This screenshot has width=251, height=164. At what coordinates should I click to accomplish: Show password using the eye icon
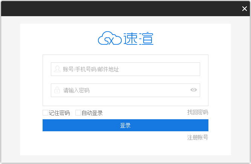coord(194,90)
